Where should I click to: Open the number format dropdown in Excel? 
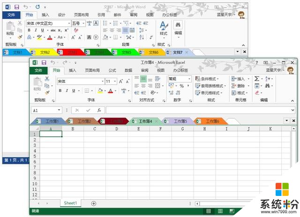pos(189,79)
